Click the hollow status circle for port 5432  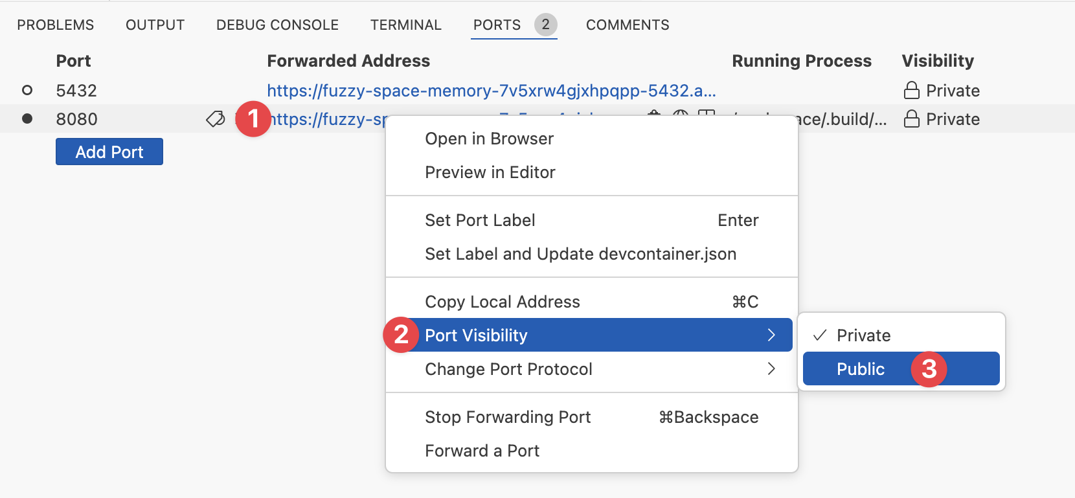point(27,91)
